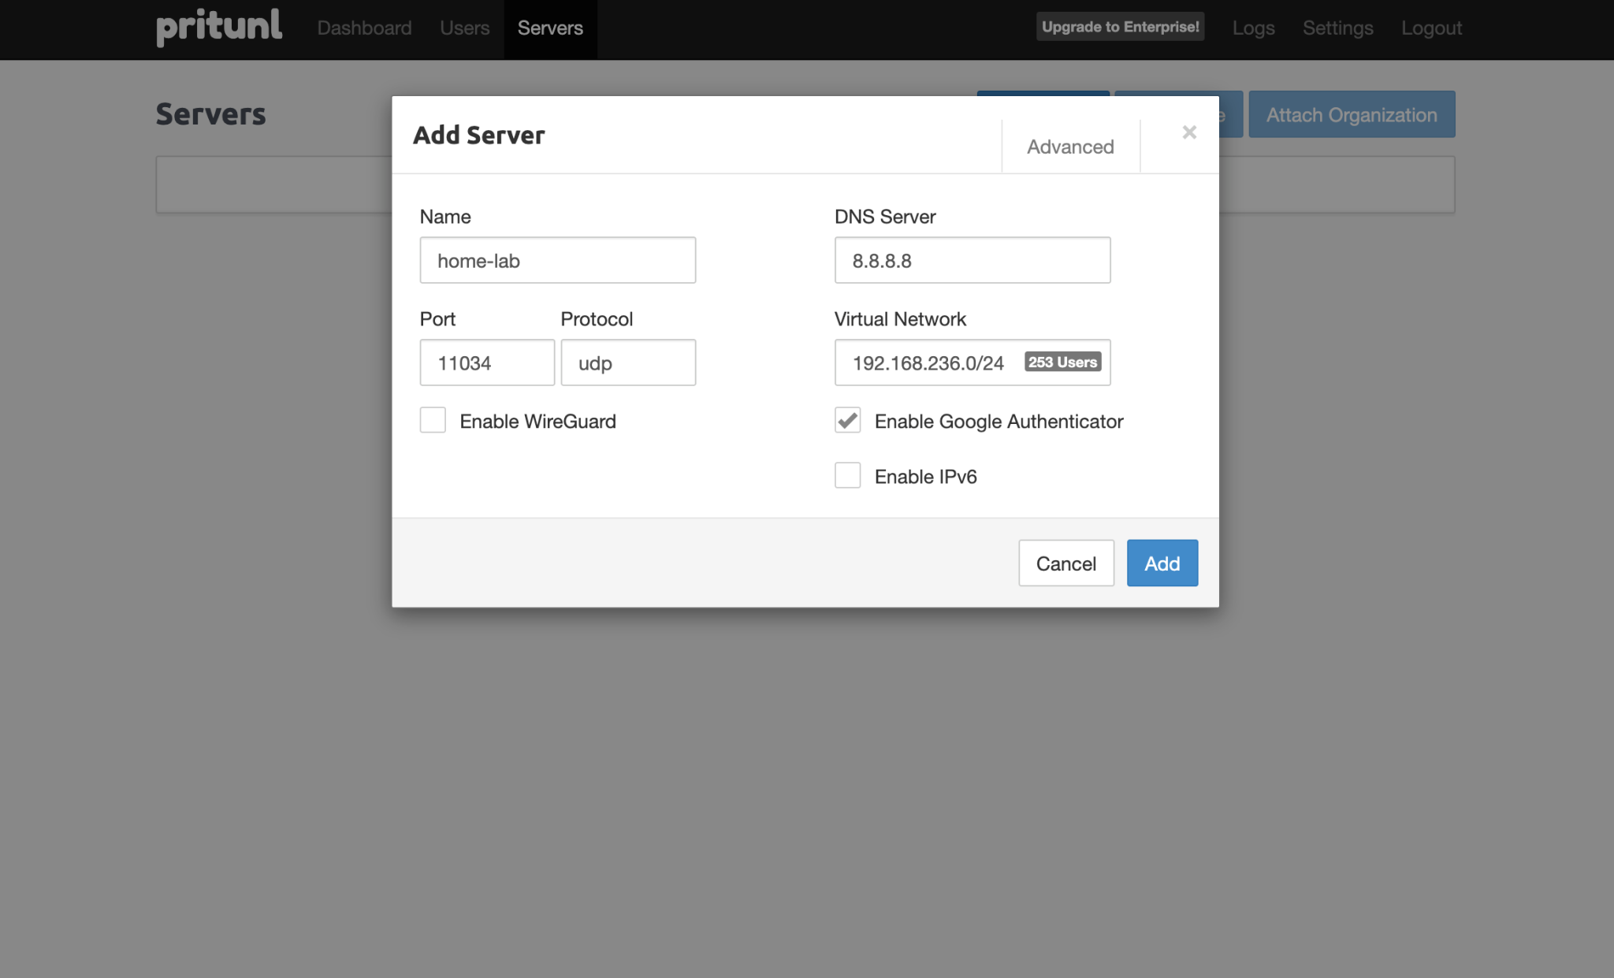Image resolution: width=1614 pixels, height=978 pixels.
Task: Confirm server creation with Add
Action: 1162,563
